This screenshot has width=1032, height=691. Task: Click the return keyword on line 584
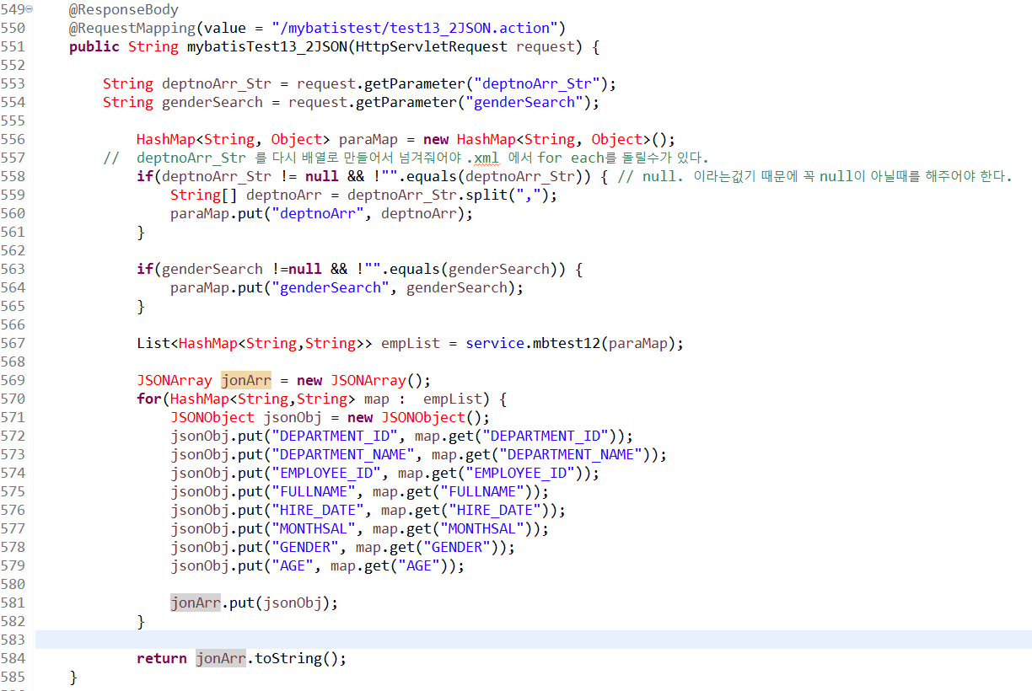click(x=162, y=659)
